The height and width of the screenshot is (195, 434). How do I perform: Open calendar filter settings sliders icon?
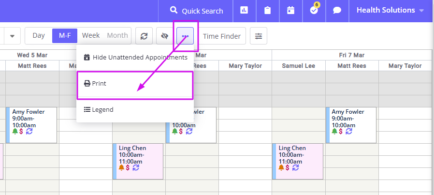(259, 36)
